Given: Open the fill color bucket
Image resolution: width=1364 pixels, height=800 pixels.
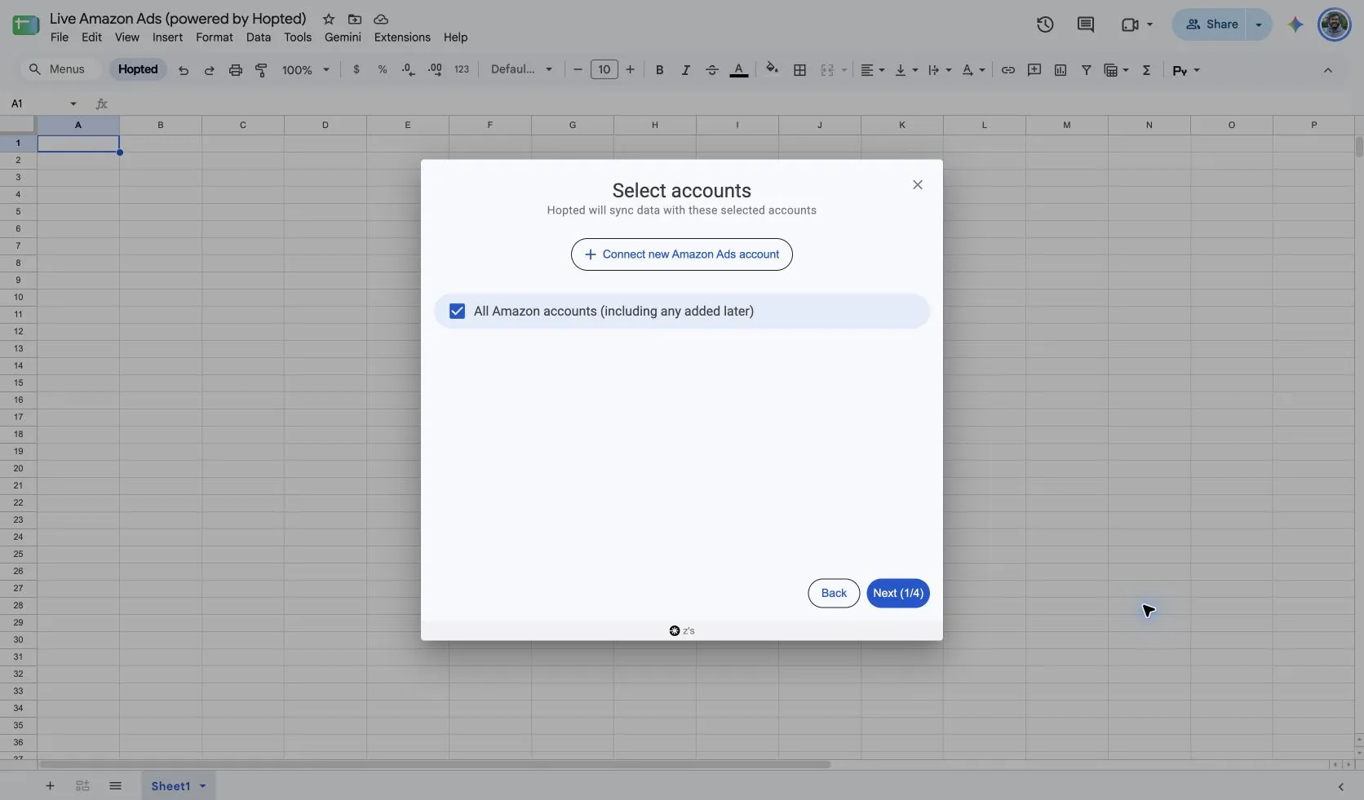Looking at the screenshot, I should click(772, 69).
